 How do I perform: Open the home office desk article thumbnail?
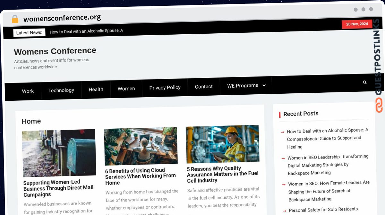[x=141, y=146]
